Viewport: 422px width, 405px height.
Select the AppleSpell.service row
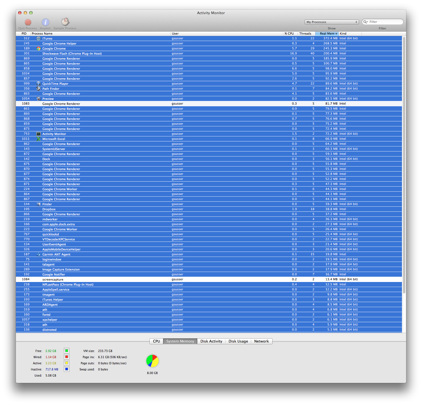(209, 290)
